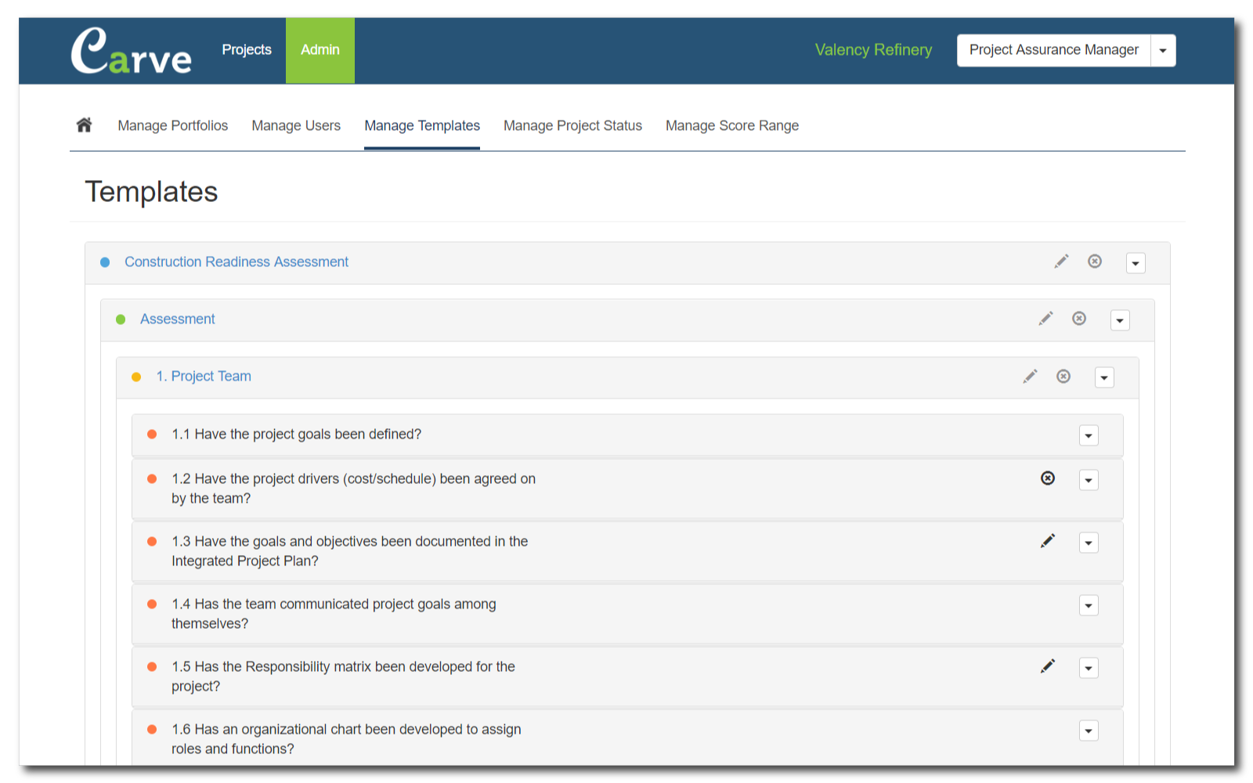The height and width of the screenshot is (783, 1253).
Task: Edit the 1. Project Team category
Action: pos(1030,377)
